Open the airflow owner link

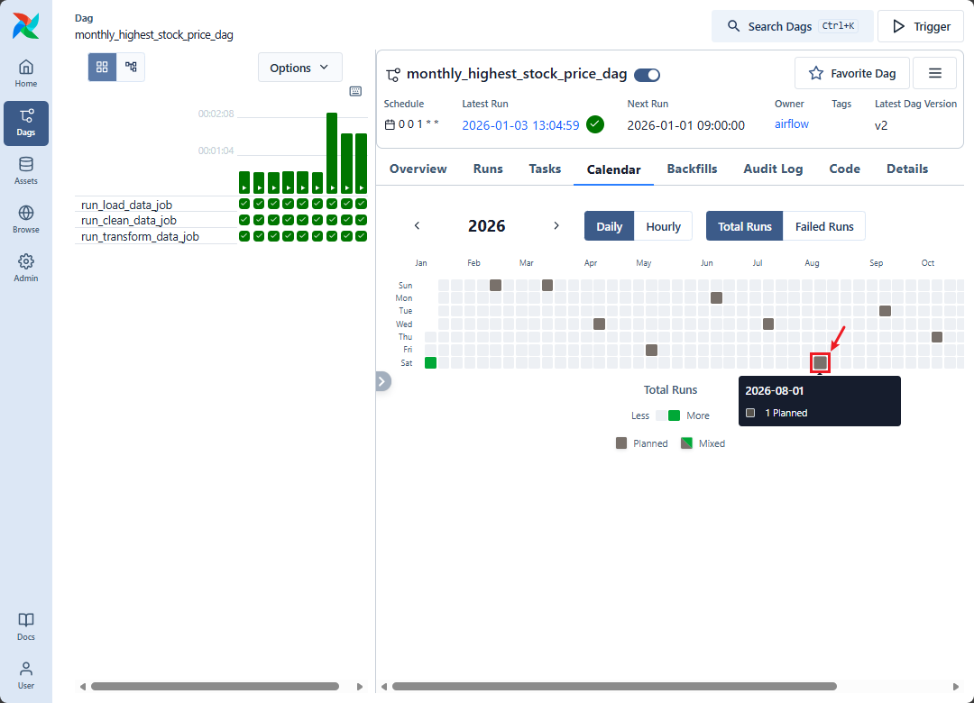click(791, 124)
